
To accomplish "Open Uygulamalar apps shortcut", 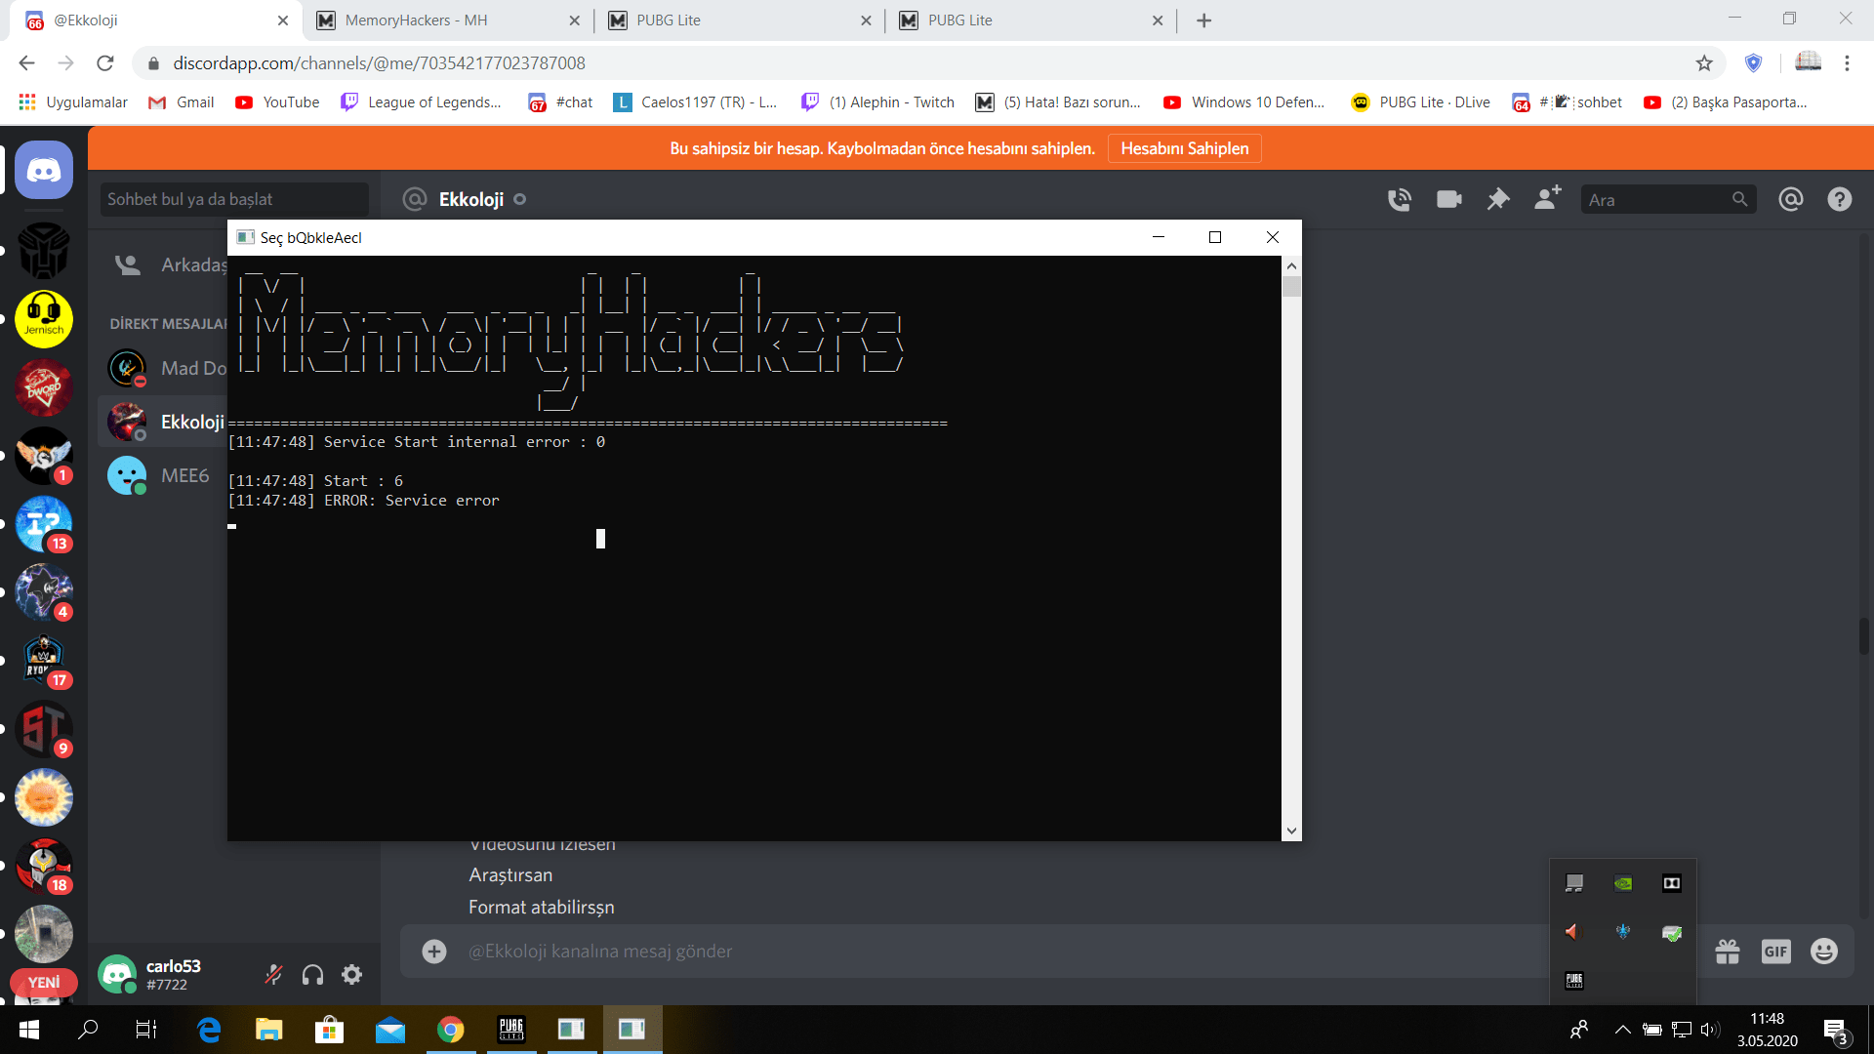I will tap(73, 102).
